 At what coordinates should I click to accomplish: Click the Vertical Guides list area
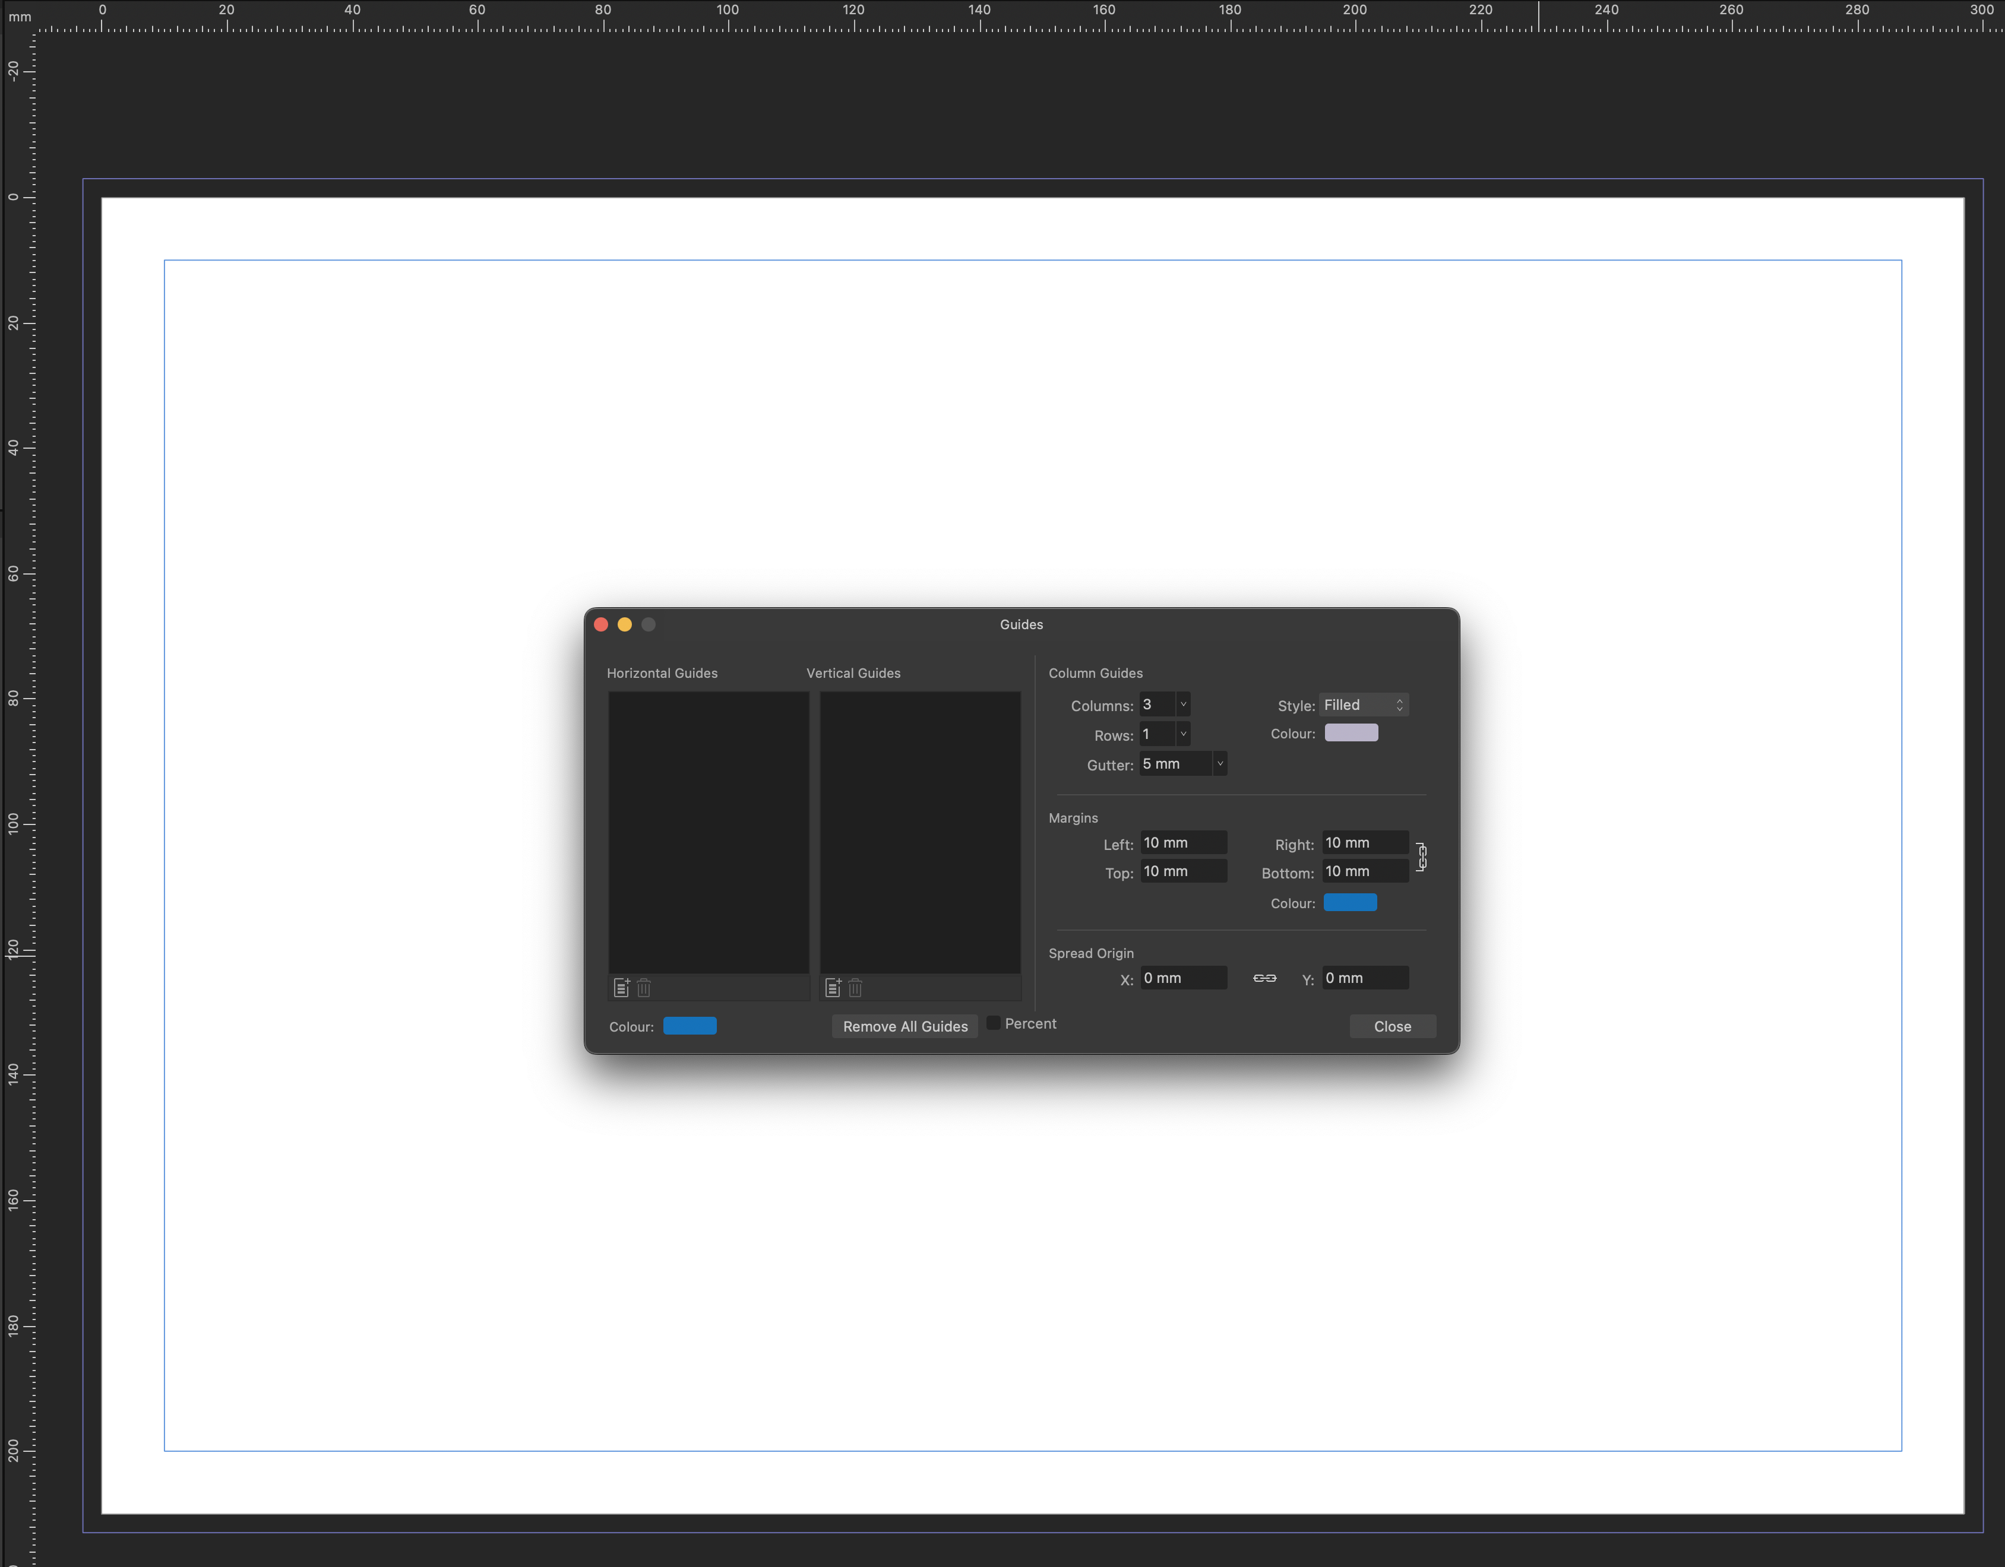click(x=920, y=832)
